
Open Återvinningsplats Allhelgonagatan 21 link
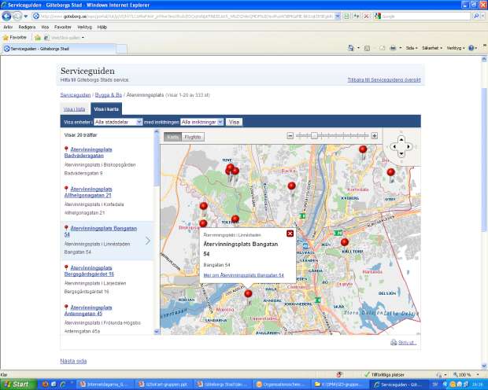[x=88, y=192]
